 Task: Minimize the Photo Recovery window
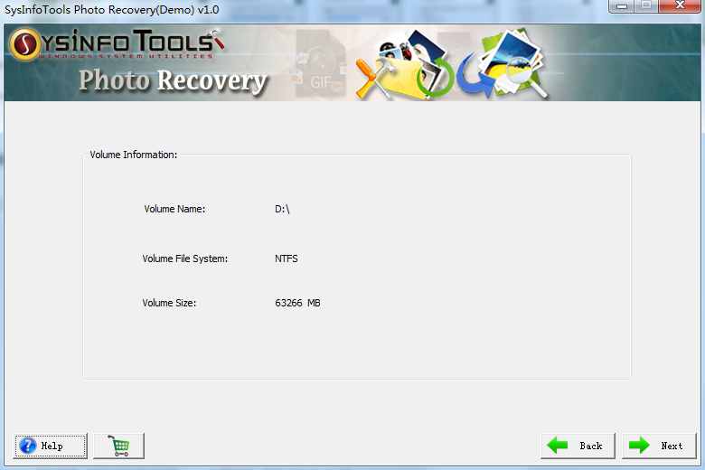(621, 5)
